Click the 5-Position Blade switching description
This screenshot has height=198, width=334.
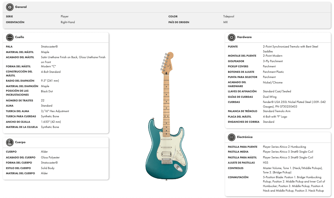point(294,184)
